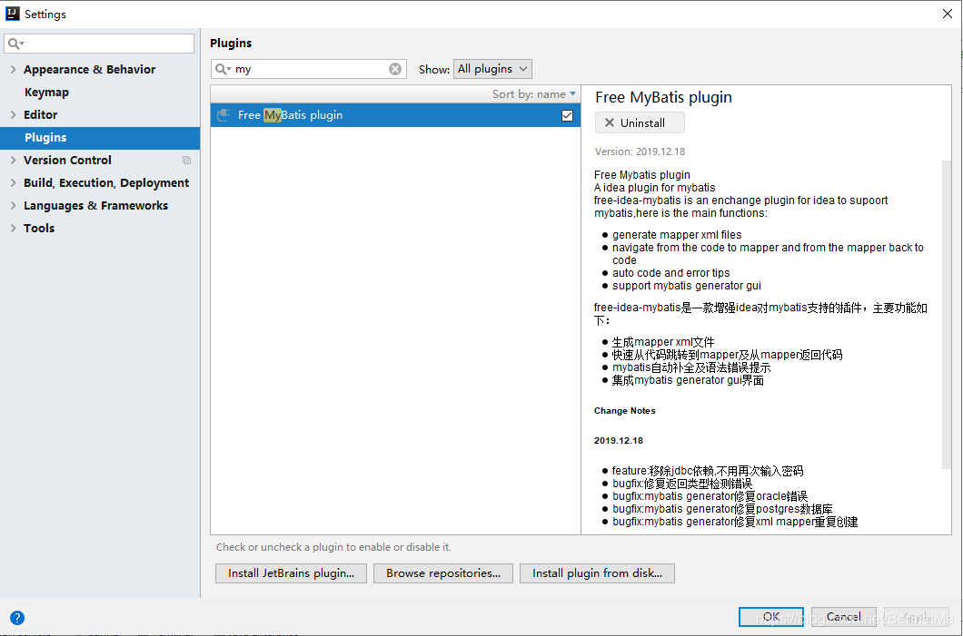Open Appearance & Behavior settings
This screenshot has width=963, height=636.
90,69
